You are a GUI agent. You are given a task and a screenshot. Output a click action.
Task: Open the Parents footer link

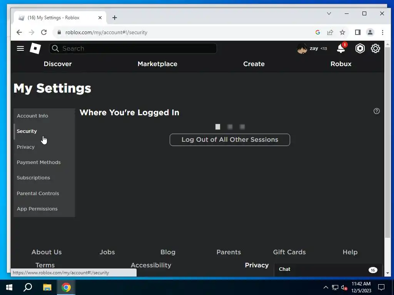pos(229,252)
